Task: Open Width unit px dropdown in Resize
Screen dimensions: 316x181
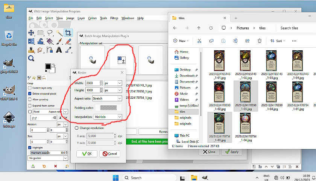Action: [x=113, y=83]
